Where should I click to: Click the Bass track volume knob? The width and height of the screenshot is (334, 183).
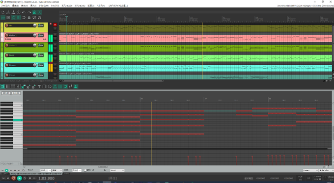click(x=35, y=55)
